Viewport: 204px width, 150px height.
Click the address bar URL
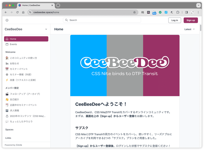coord(46,12)
